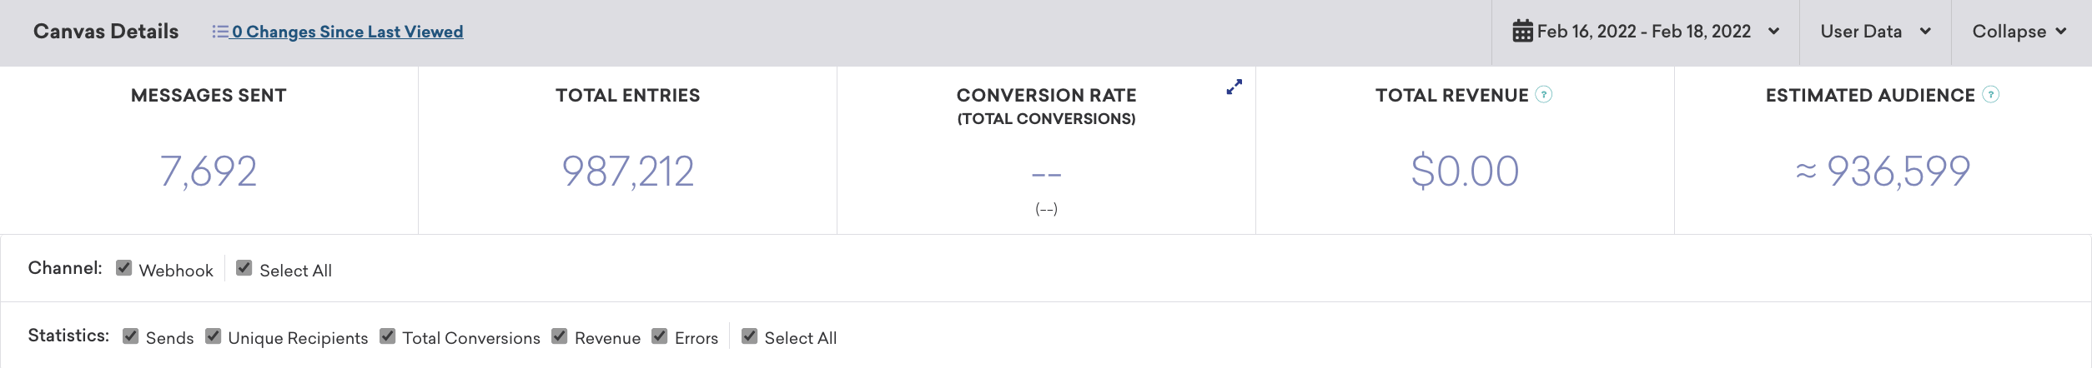Viewport: 2092px width, 368px height.
Task: Toggle the Channel Select All checkbox
Action: coord(244,268)
